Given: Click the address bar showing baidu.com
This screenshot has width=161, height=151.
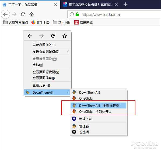Looking at the screenshot, I should point(114,14).
